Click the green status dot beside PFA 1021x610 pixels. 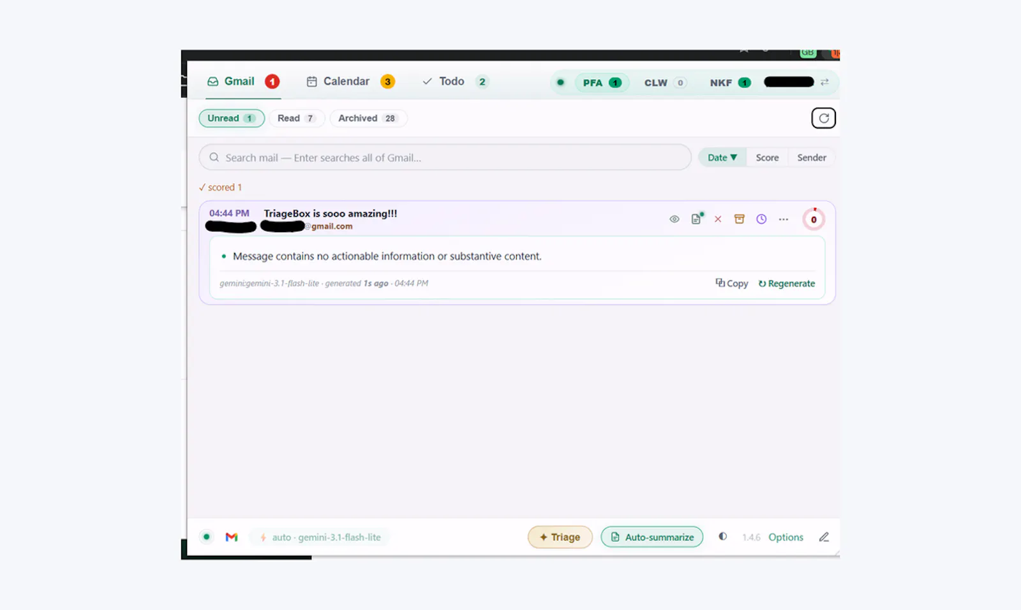tap(560, 82)
